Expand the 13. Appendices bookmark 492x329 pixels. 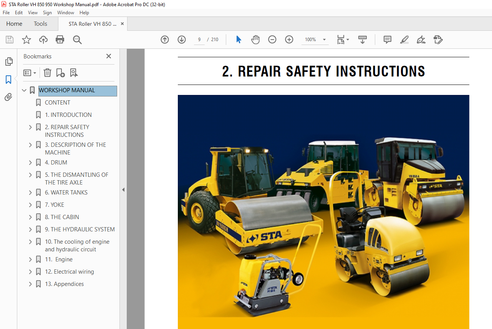tap(30, 284)
